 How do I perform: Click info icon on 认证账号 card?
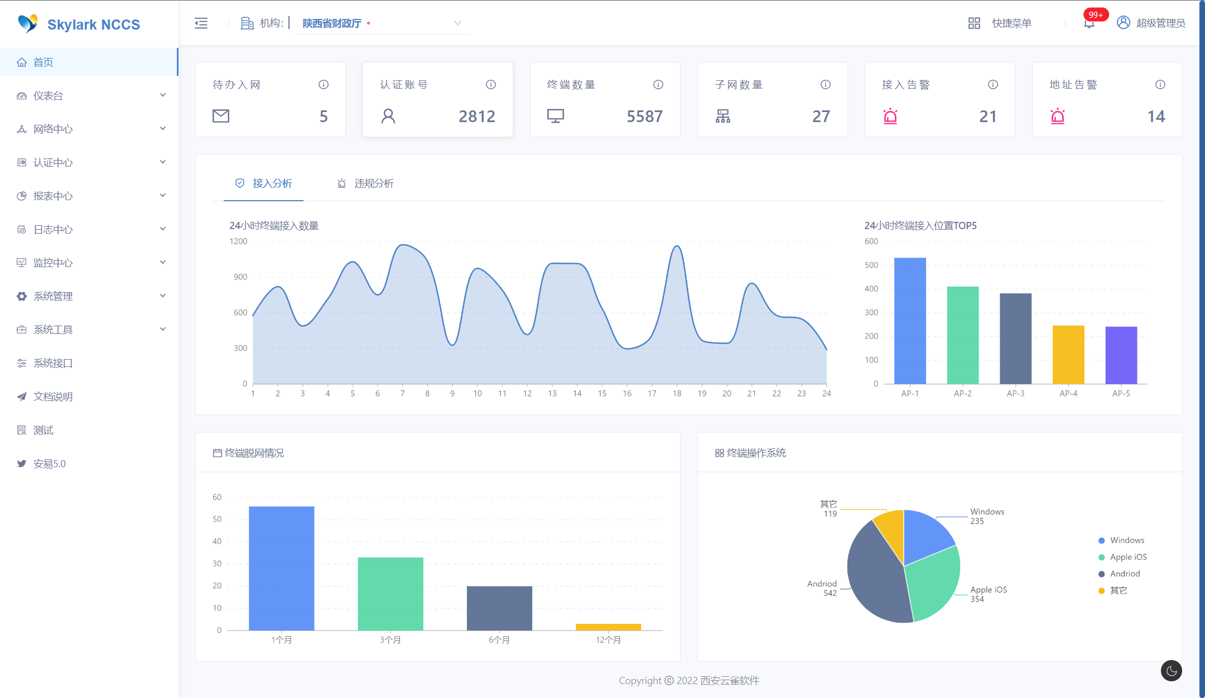coord(491,84)
